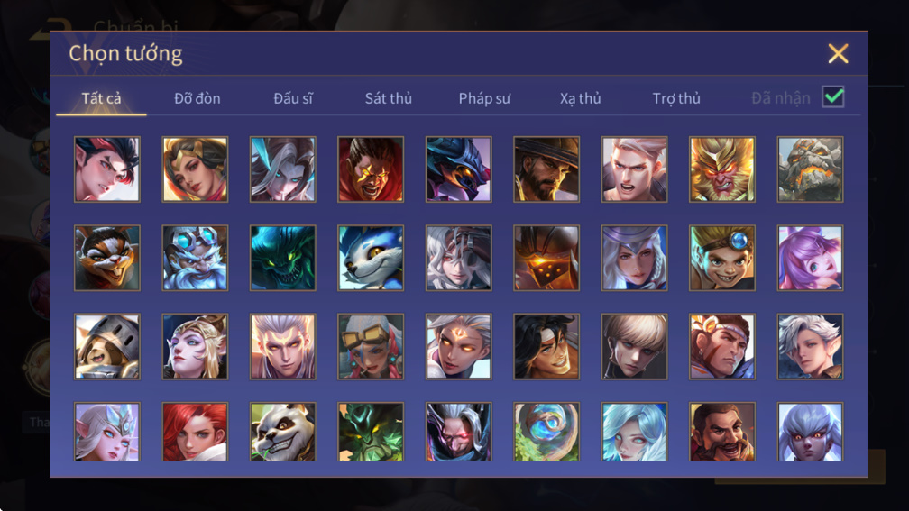Pick the purple-haired girl hero portrait
Image resolution: width=909 pixels, height=511 pixels.
pyautogui.click(x=810, y=258)
